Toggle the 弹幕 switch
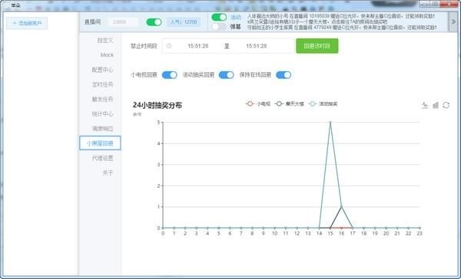461x279 pixels. (x=219, y=27)
